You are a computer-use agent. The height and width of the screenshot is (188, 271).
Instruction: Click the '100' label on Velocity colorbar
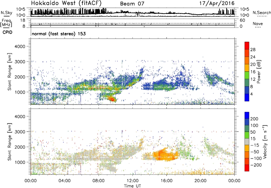[254, 126]
